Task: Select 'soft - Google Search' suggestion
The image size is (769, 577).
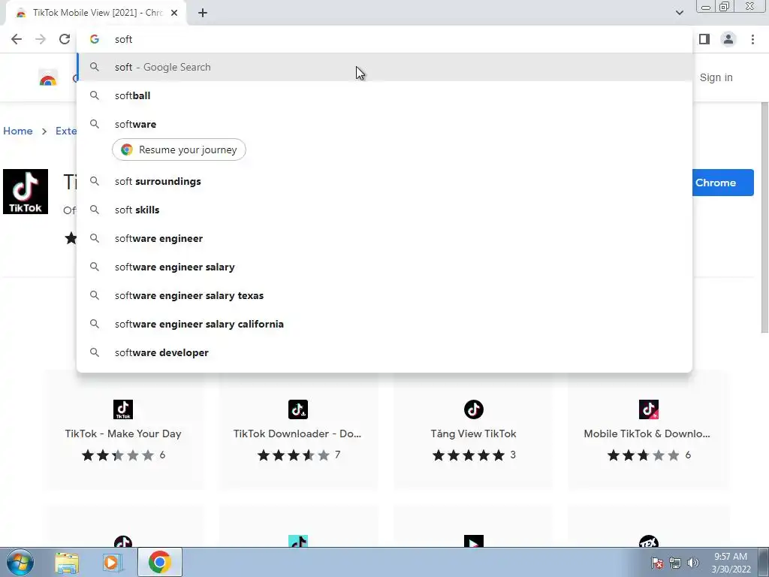Action: [384, 67]
